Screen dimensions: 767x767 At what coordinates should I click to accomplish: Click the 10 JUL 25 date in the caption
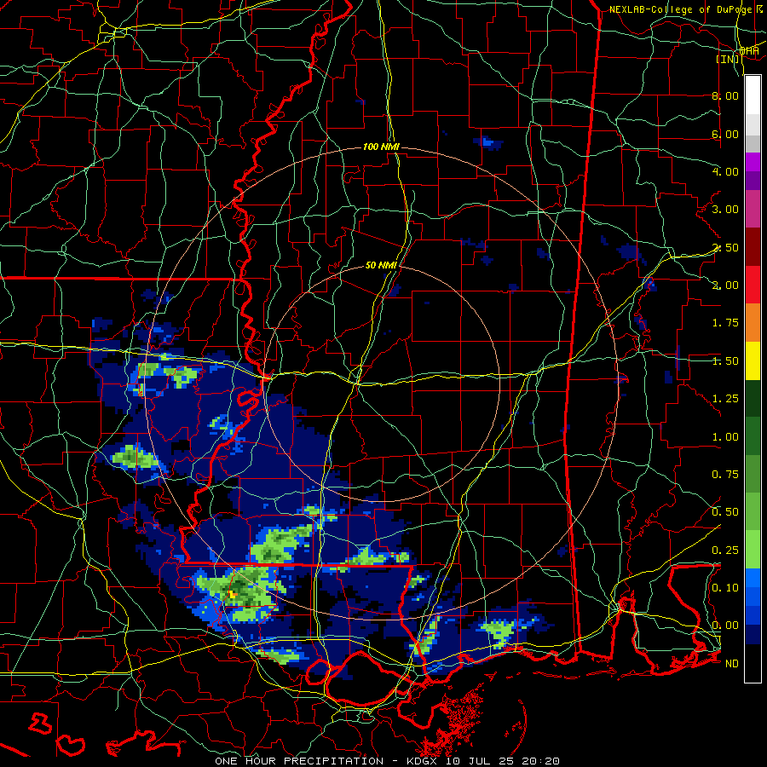478,761
